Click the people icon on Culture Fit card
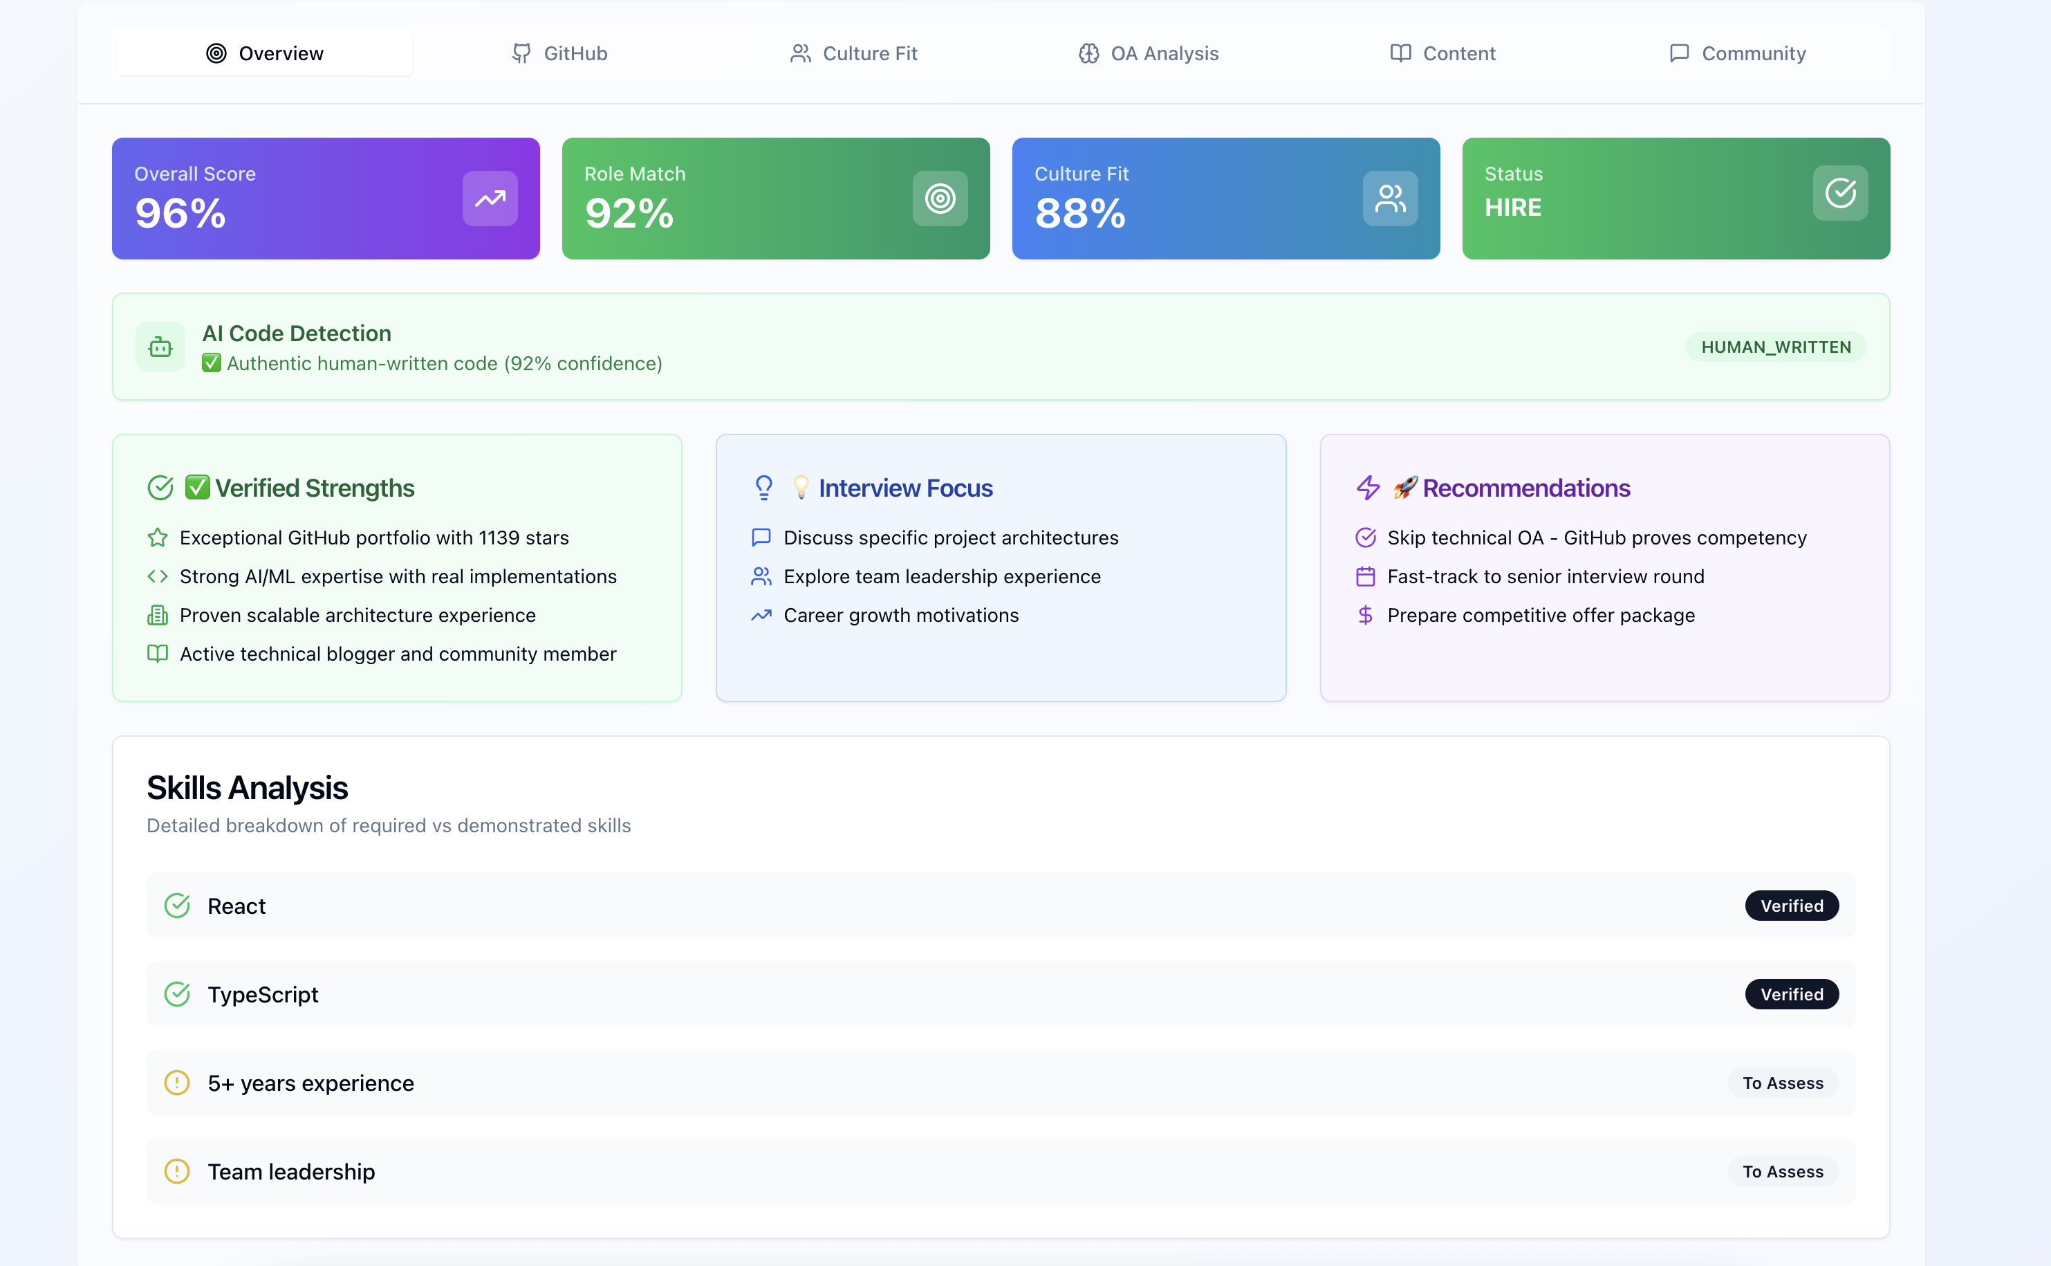 pos(1390,199)
